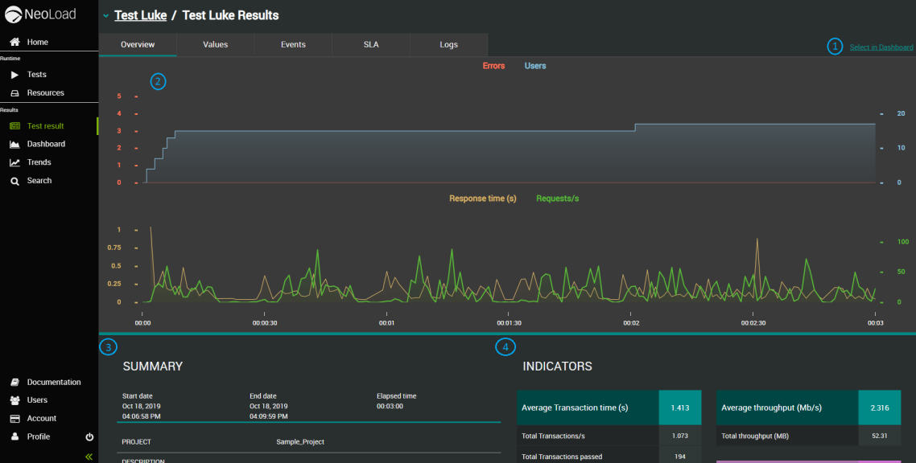Click the Home icon in sidebar

tap(14, 42)
